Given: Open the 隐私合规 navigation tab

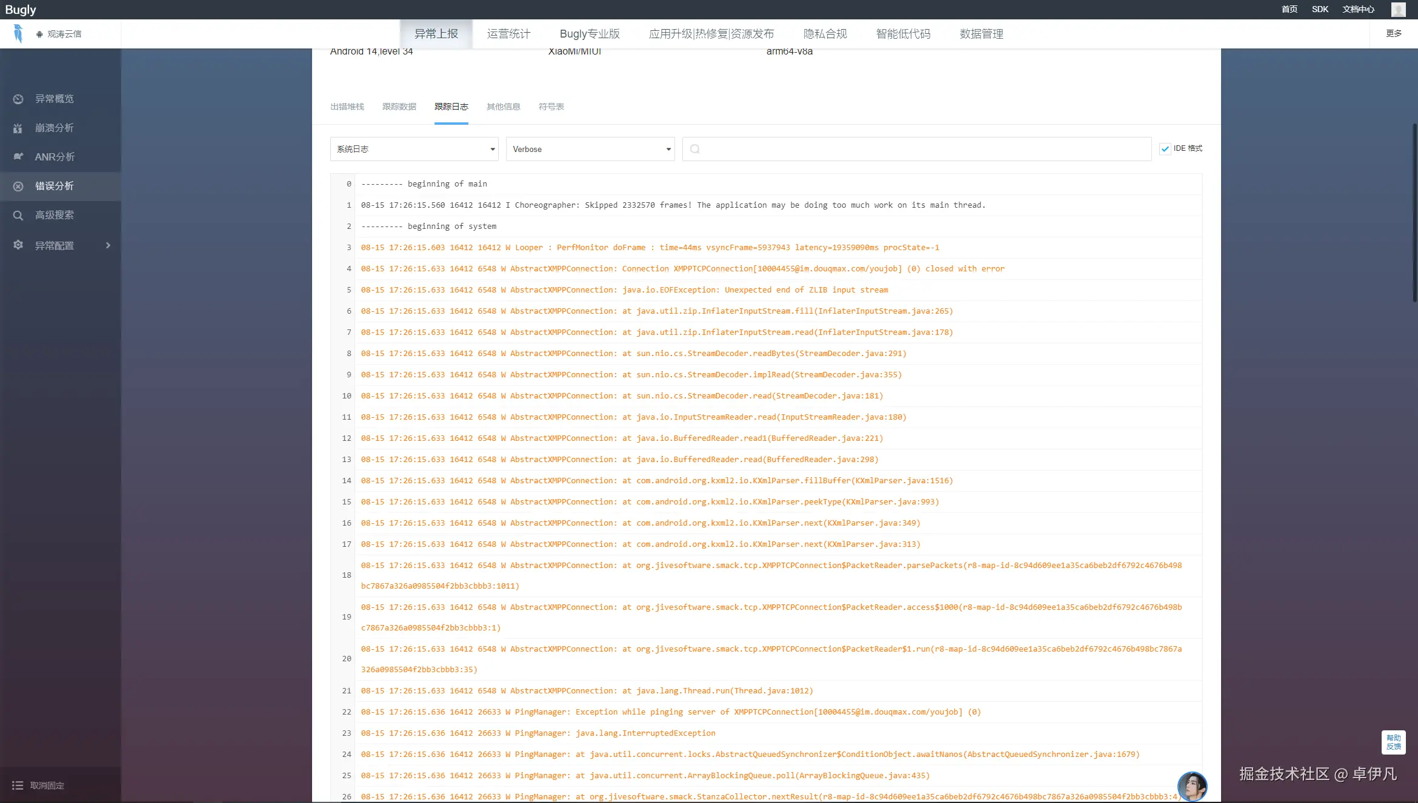Looking at the screenshot, I should (825, 34).
